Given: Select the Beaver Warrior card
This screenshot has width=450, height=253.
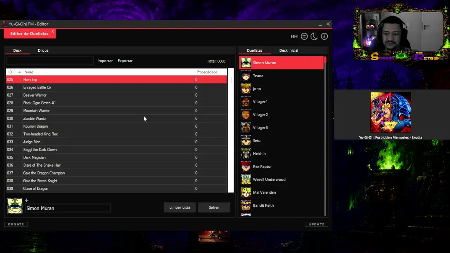Looking at the screenshot, I should pyautogui.click(x=116, y=95).
